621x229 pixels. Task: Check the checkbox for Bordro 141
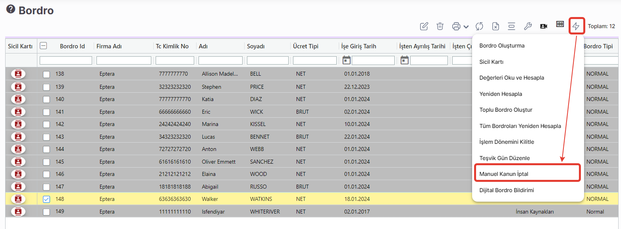(46, 112)
